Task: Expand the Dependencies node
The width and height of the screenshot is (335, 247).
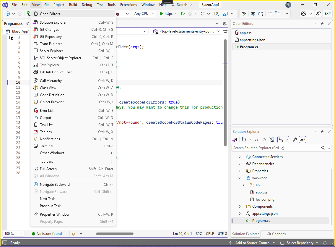Action: pos(240,164)
